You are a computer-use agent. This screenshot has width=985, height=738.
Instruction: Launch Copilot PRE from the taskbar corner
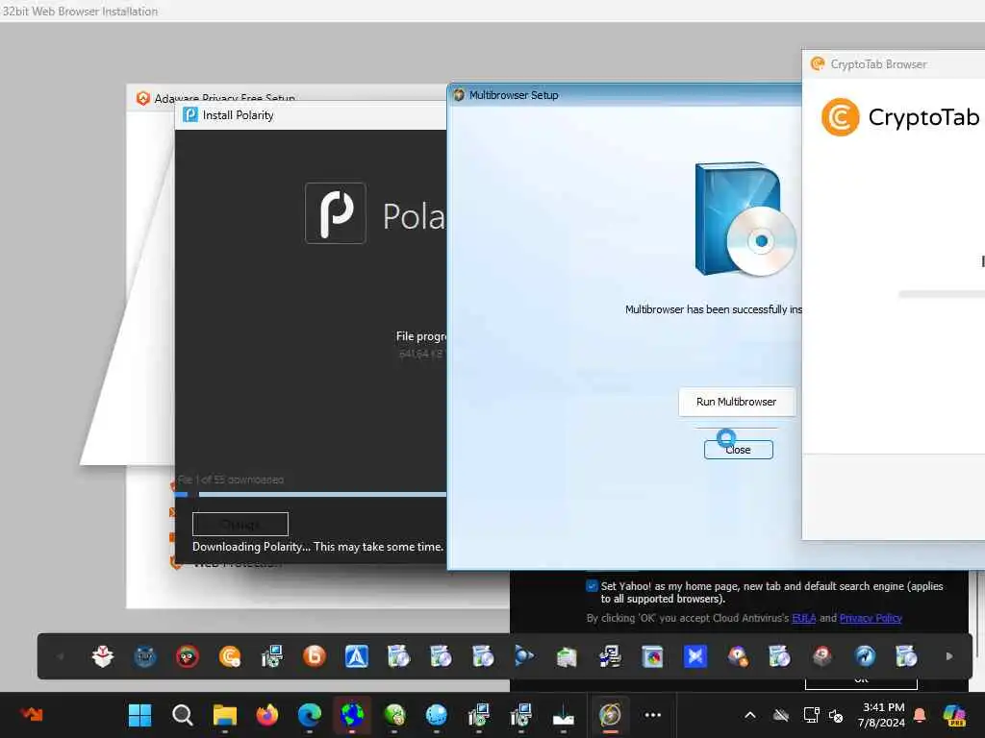954,715
